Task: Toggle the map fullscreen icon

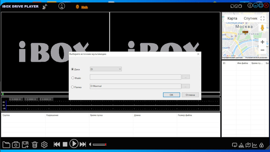Action: click(x=262, y=19)
